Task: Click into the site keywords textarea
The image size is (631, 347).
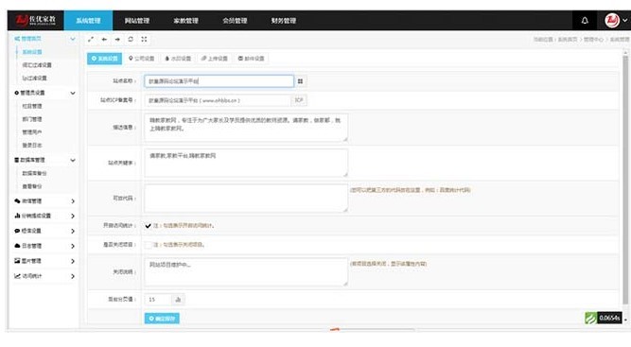Action: 246,163
